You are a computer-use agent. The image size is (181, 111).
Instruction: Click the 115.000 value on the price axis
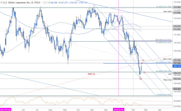[x=177, y=2]
